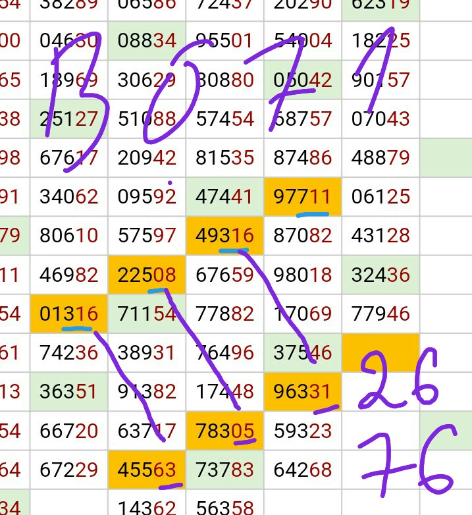Select cell showing 64268

(x=303, y=470)
